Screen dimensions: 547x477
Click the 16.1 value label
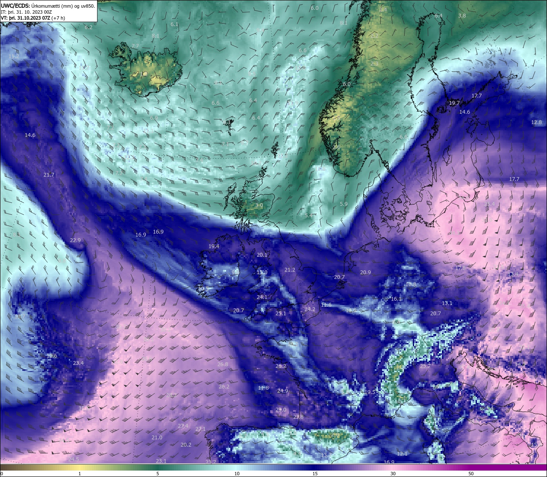click(x=396, y=299)
